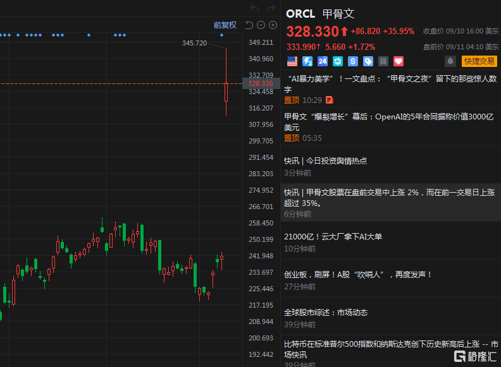
Task: Open the news about OpenAI 5年合同3000亿美元
Action: pos(391,127)
